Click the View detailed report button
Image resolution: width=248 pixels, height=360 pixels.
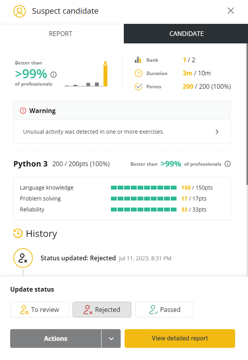(180, 339)
